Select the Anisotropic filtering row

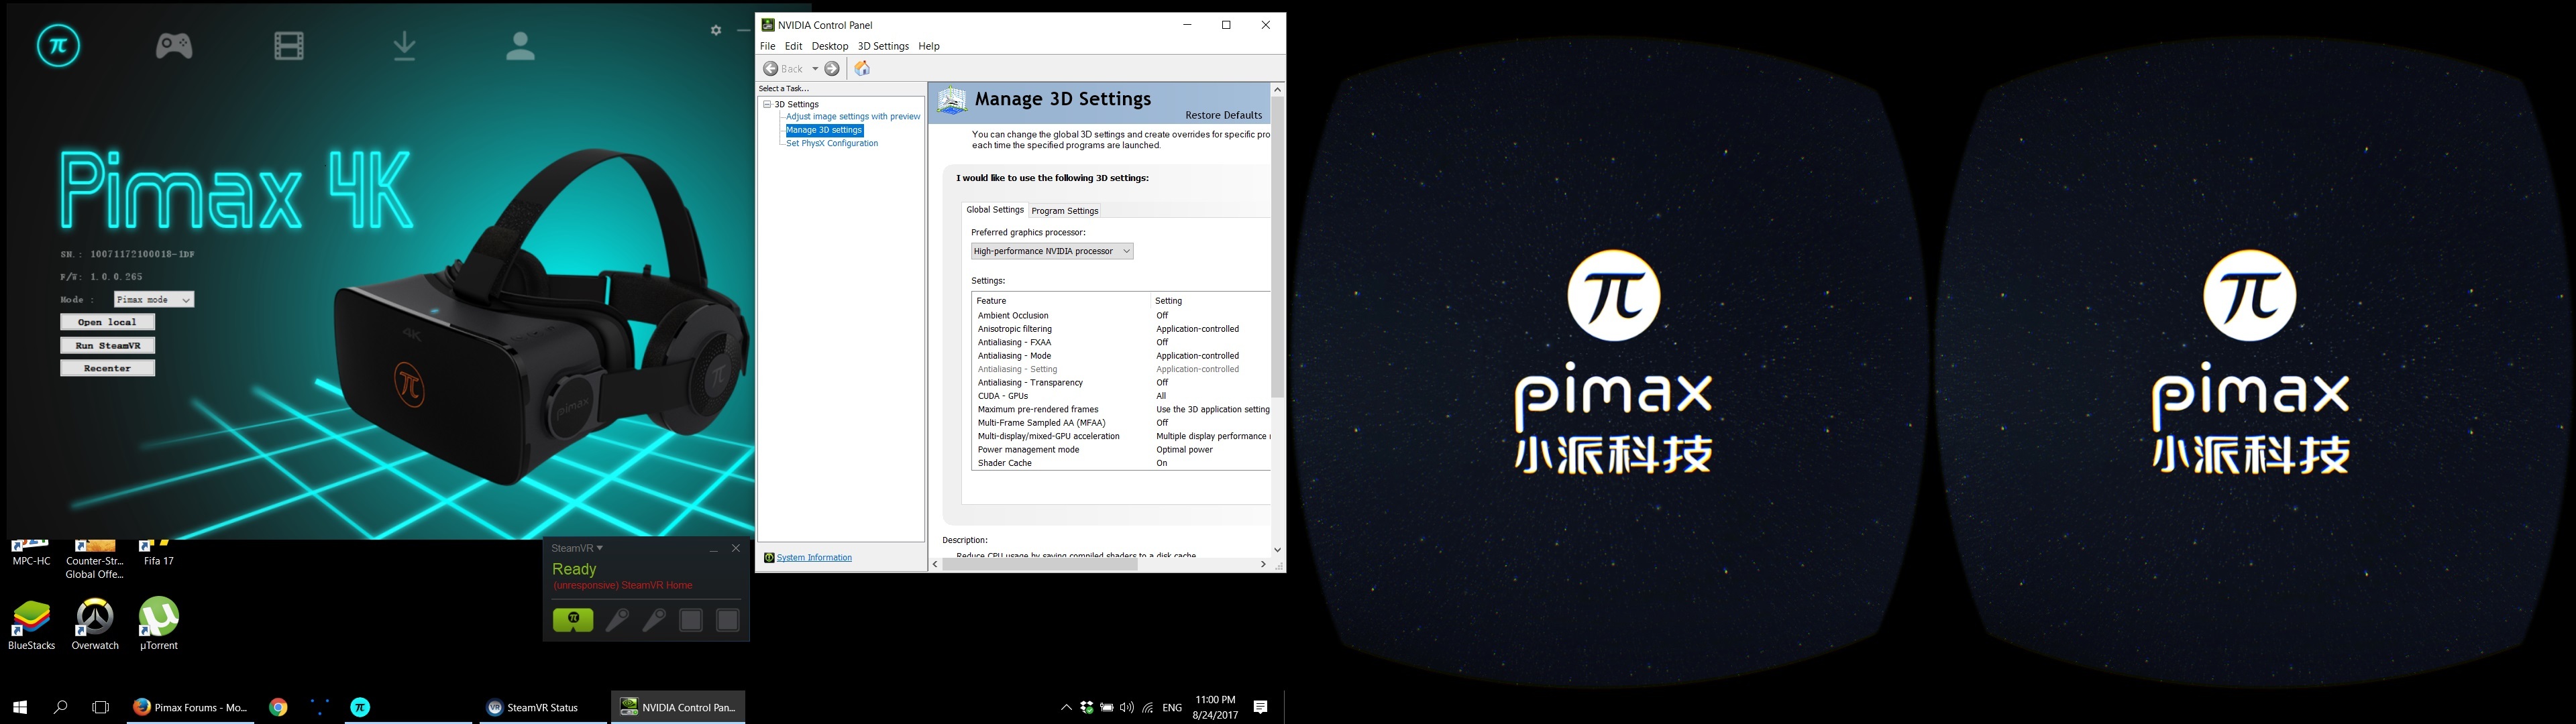[x=1121, y=329]
